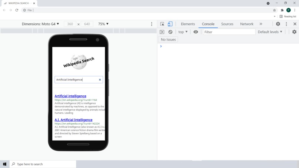Screen dimensions: 299x168
Task: Open the Default levels dropdown
Action: tap(270, 32)
